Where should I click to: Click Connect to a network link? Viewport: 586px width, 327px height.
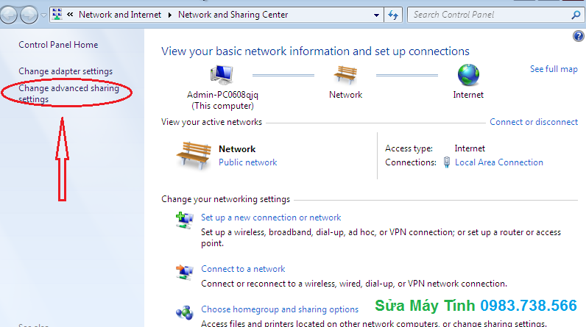pos(243,269)
